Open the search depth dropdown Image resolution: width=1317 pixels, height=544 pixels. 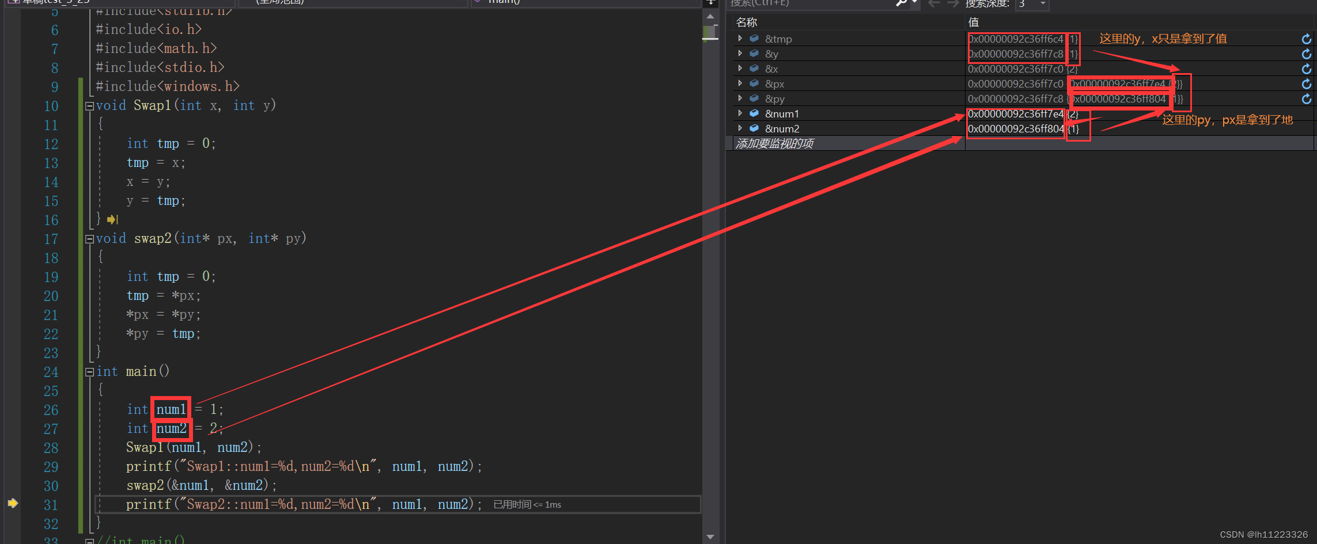point(1042,4)
